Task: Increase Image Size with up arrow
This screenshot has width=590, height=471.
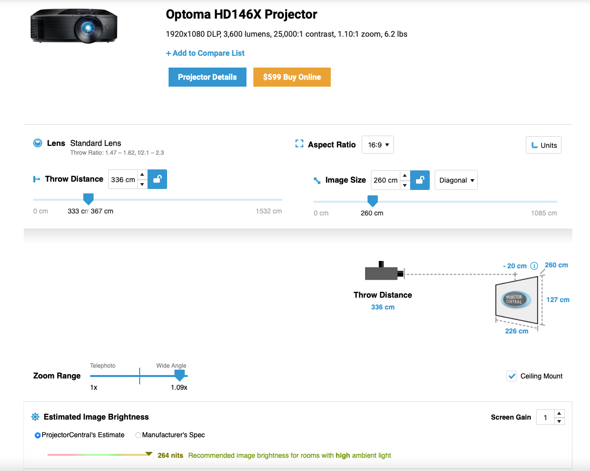Action: click(x=405, y=175)
